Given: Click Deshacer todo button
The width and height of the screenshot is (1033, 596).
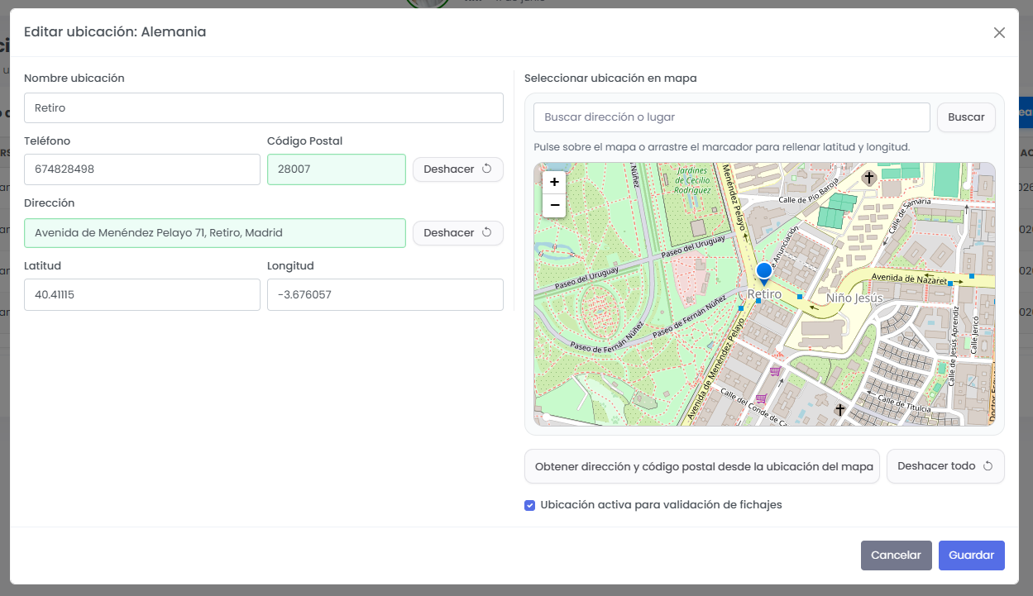Looking at the screenshot, I should click(x=945, y=466).
